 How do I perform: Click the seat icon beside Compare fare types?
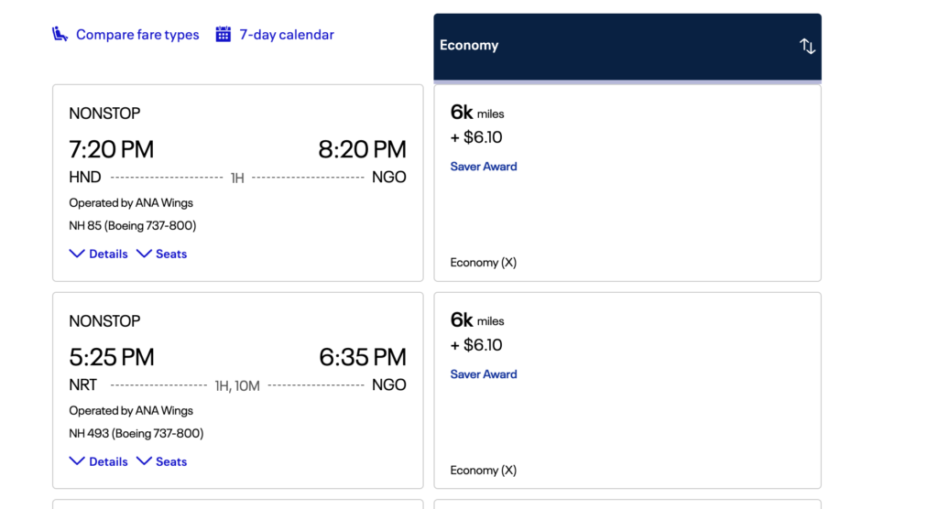(60, 34)
